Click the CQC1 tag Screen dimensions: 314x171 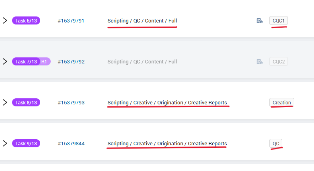[x=279, y=20]
